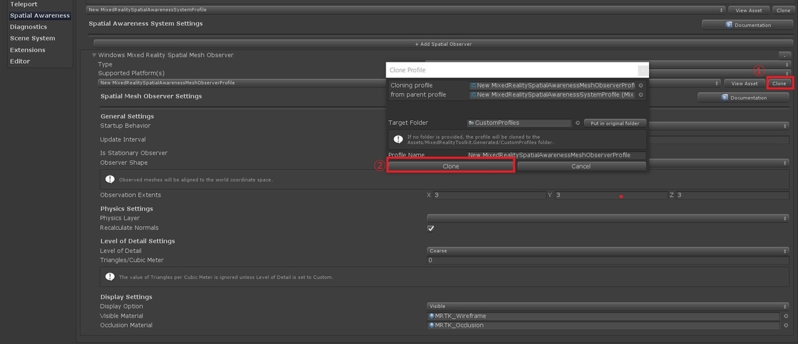Click the Clone button in dialog
The image size is (798, 344).
[x=451, y=166]
